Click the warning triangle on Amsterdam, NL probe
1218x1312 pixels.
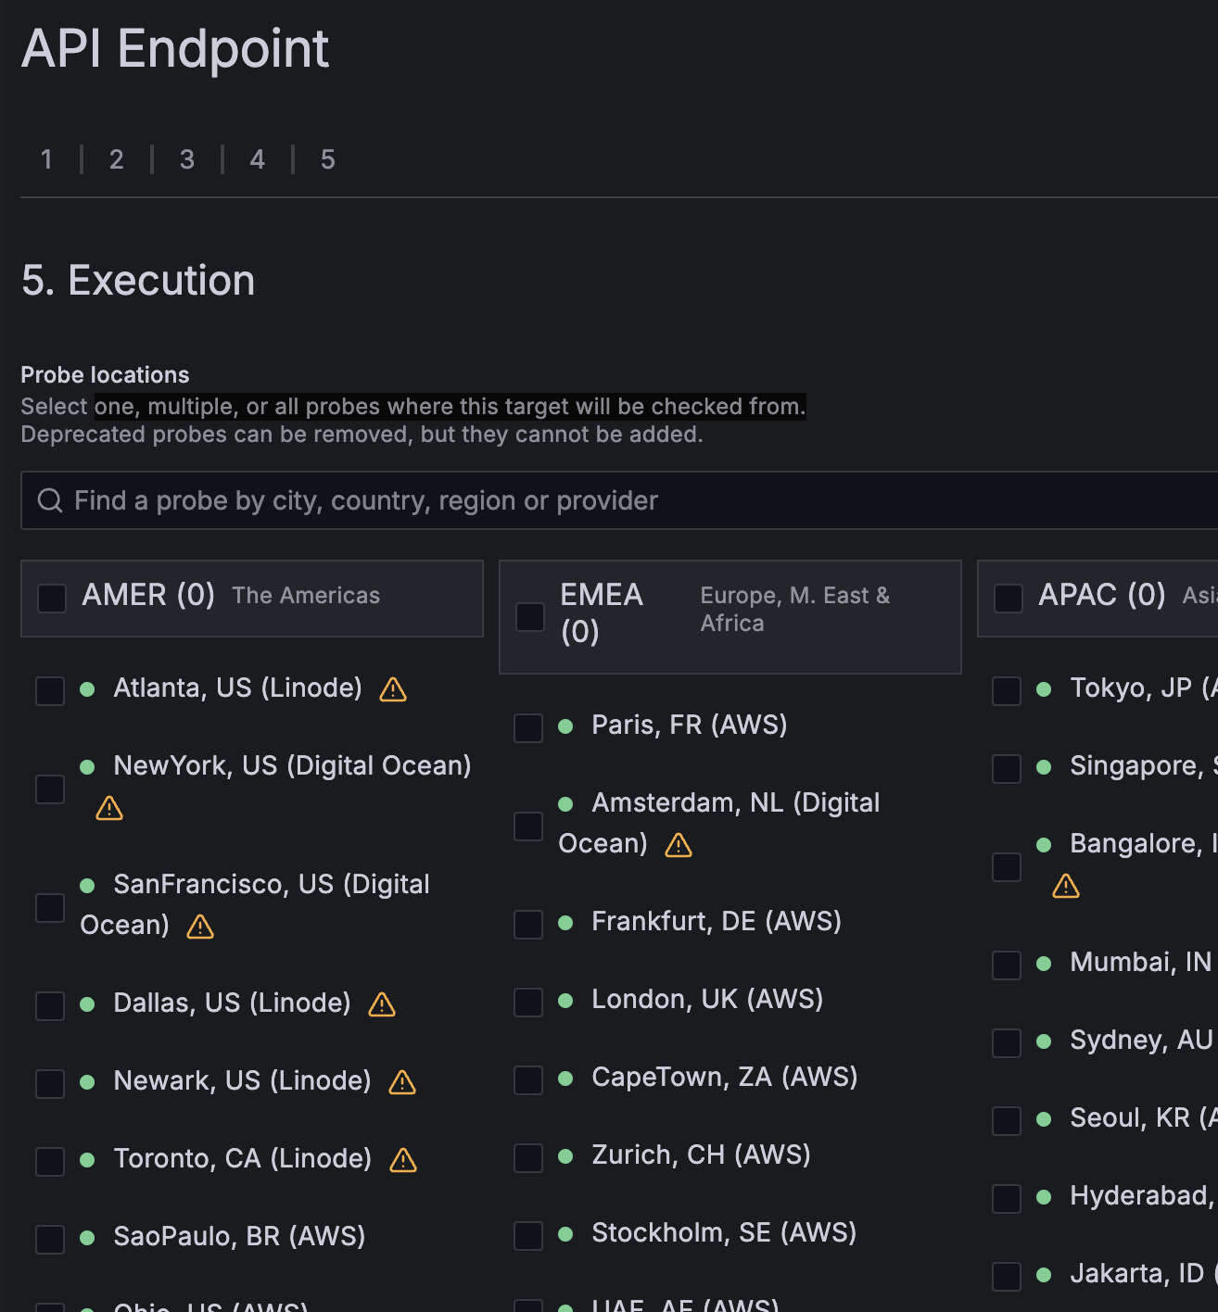[678, 844]
